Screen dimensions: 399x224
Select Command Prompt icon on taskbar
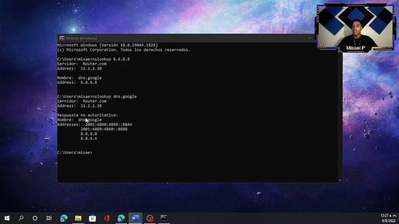tap(164, 218)
